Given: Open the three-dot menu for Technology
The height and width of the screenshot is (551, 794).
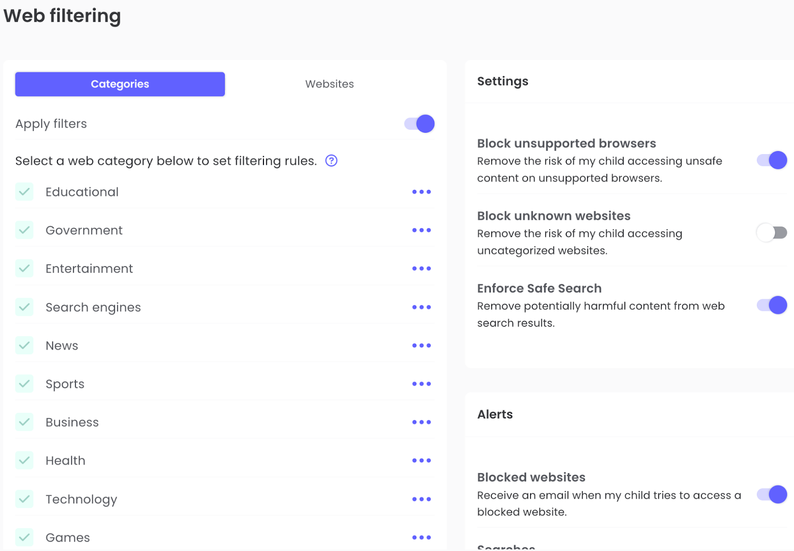Looking at the screenshot, I should (x=421, y=499).
